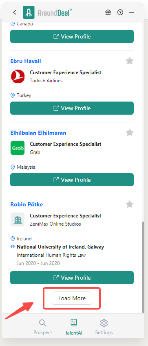This screenshot has width=148, height=346.
Task: Open the Settings tab
Action: (x=104, y=327)
